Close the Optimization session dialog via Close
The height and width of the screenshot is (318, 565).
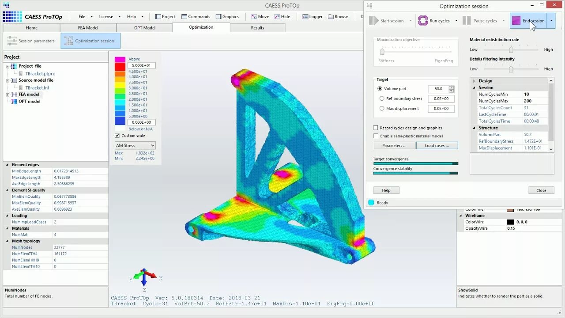coord(541,190)
